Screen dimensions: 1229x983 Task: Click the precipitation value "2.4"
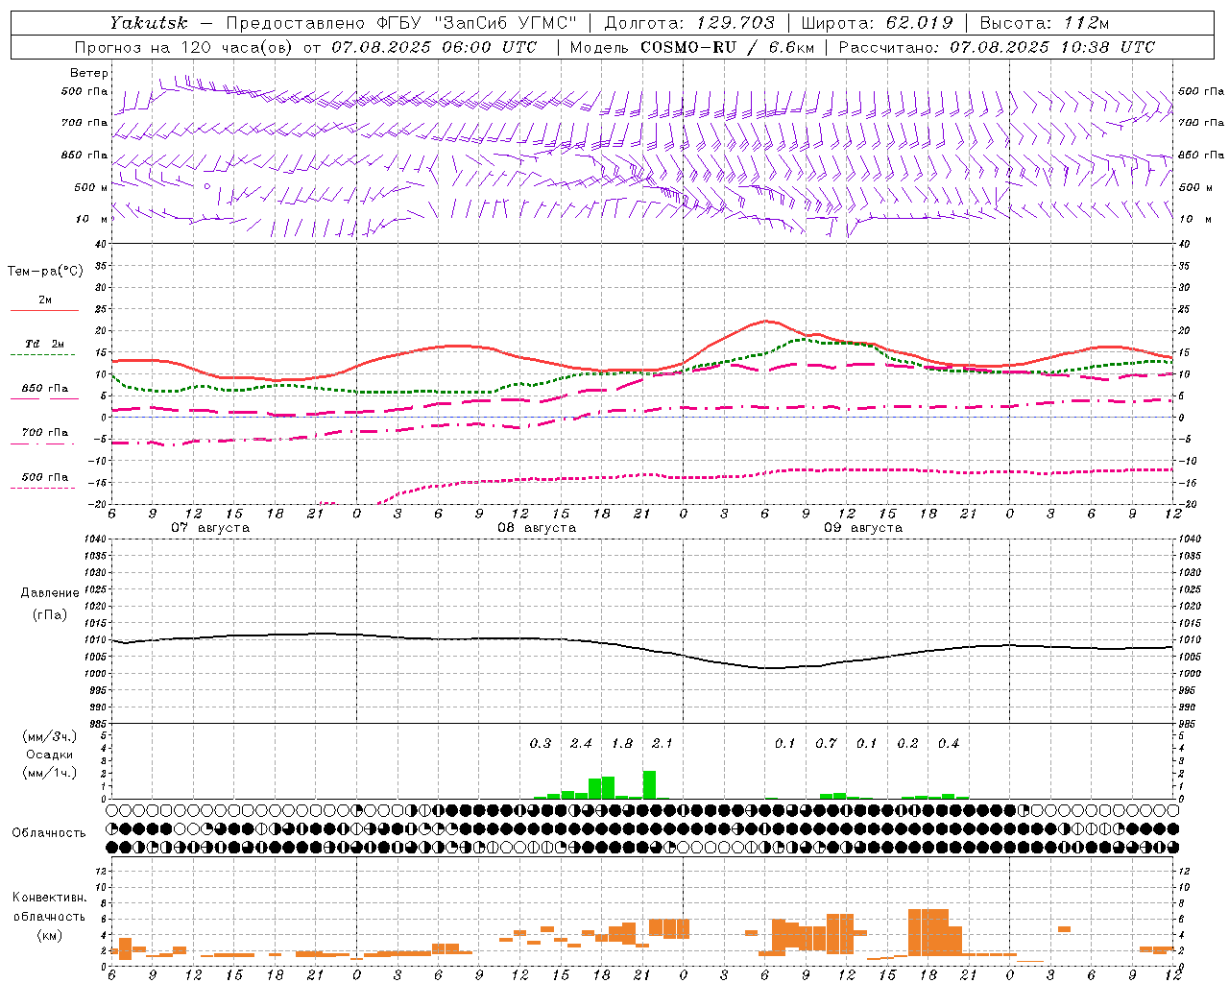581,743
